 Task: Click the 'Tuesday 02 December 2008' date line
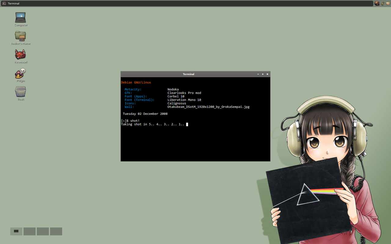click(x=145, y=114)
